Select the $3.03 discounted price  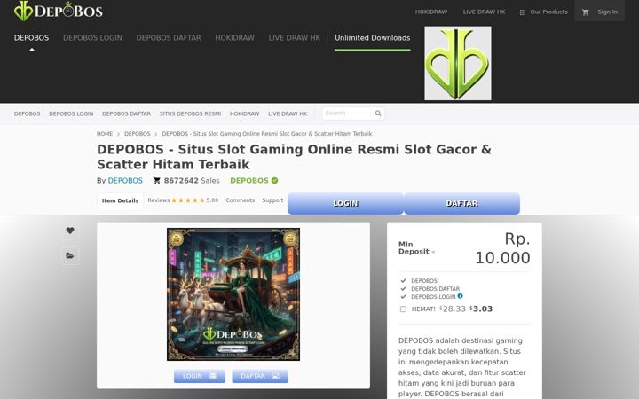pos(481,309)
